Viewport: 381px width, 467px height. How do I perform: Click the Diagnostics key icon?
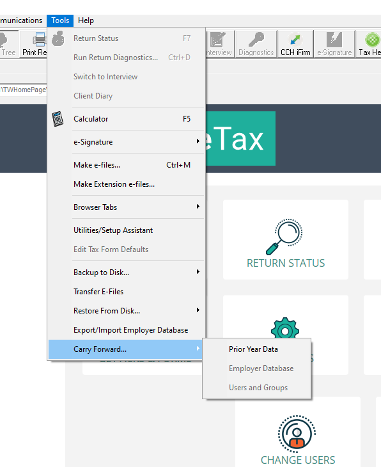pos(256,40)
